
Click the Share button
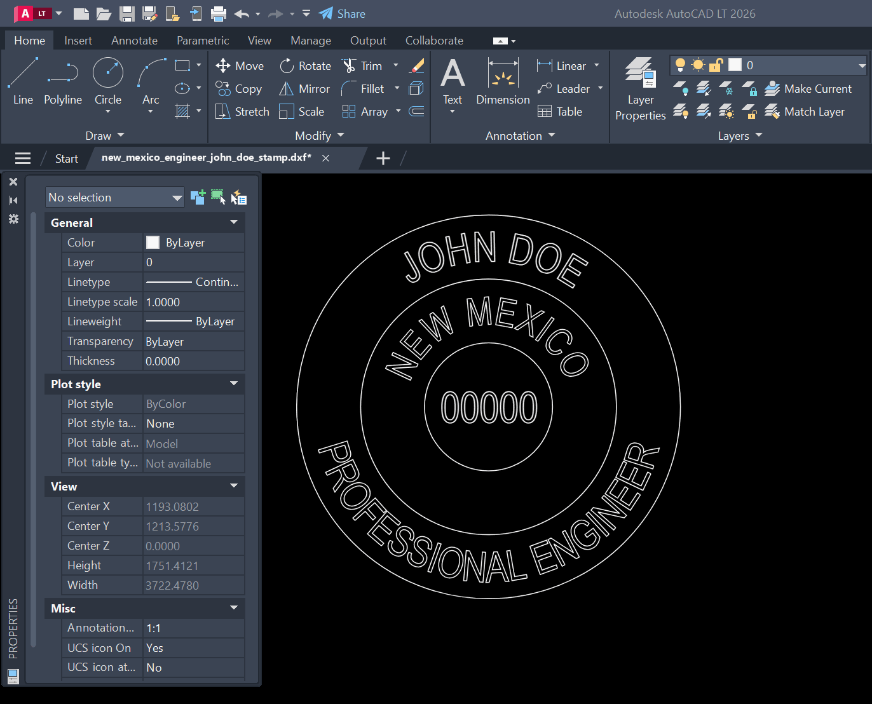(342, 13)
